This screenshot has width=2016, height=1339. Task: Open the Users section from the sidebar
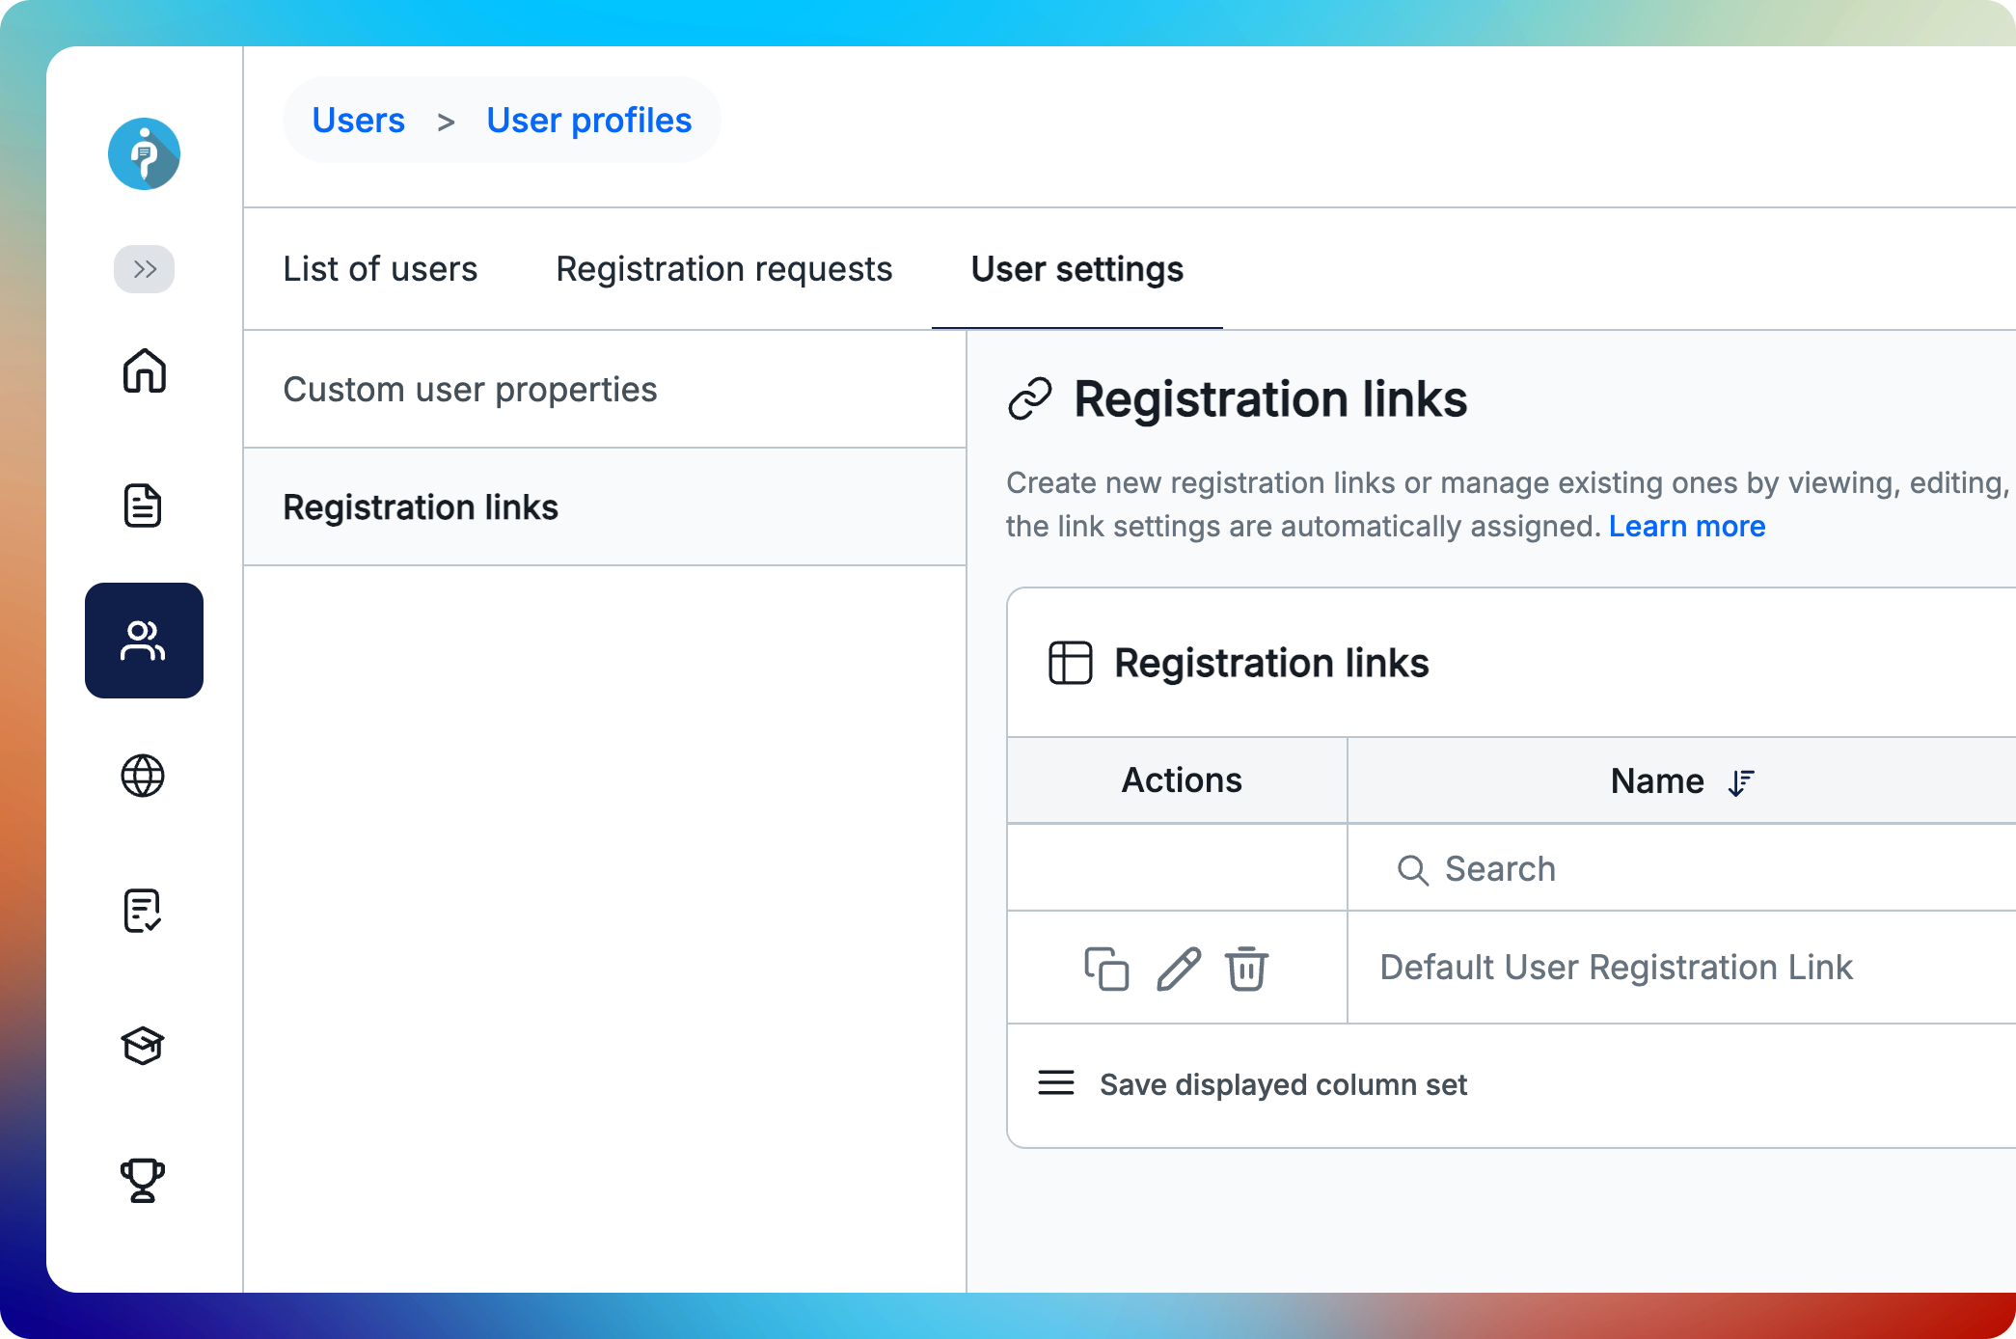[143, 641]
